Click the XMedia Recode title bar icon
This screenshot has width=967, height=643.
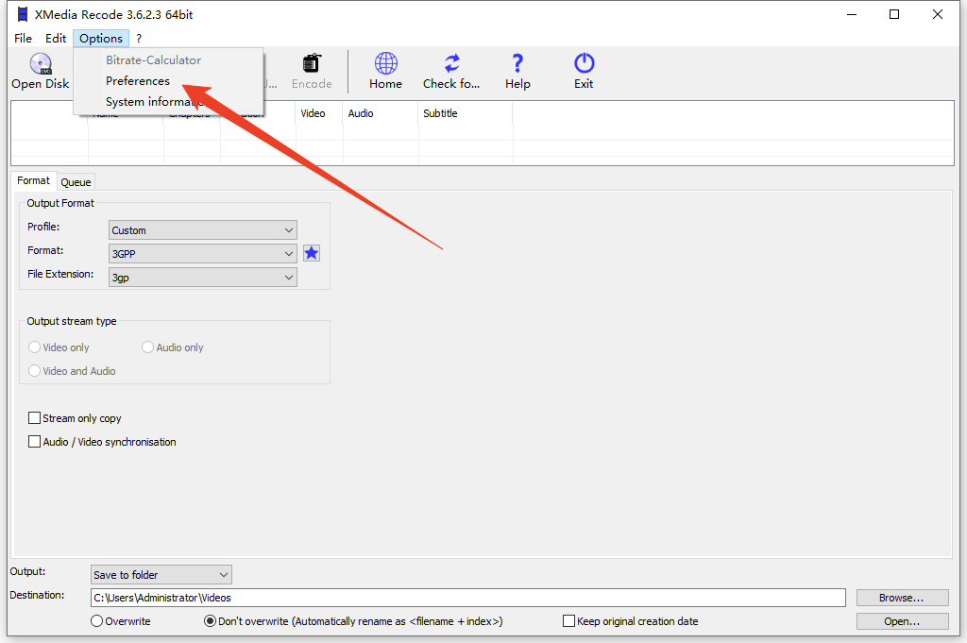click(x=23, y=14)
